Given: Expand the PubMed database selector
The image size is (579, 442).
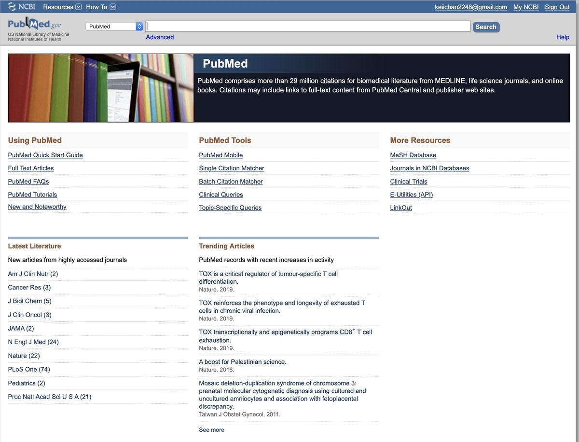Looking at the screenshot, I should [x=115, y=27].
